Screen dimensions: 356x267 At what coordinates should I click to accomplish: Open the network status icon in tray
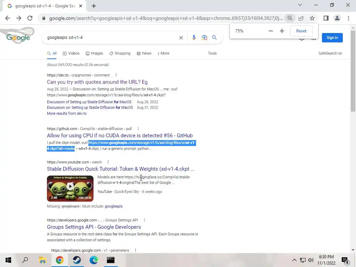point(303,260)
